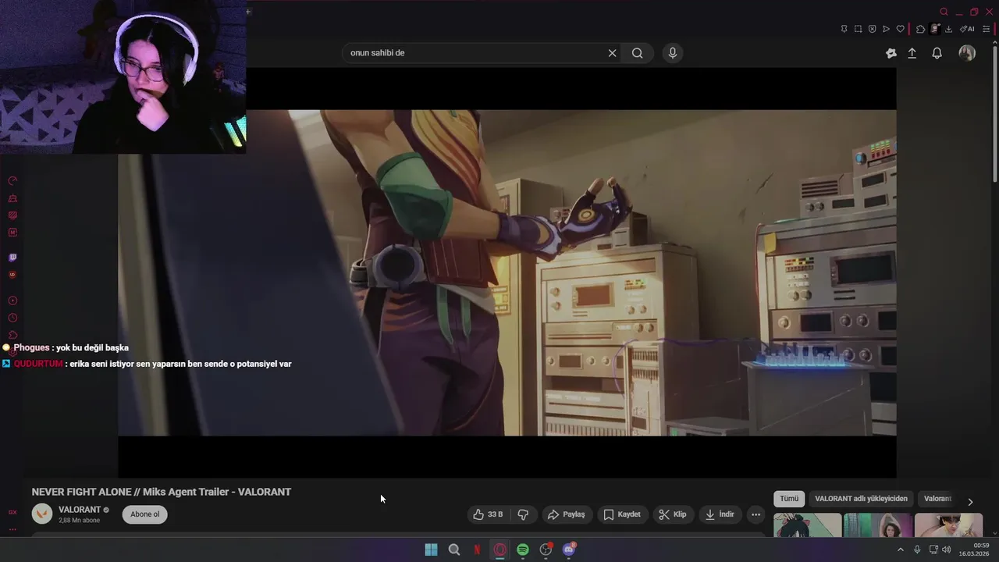Screen dimensions: 999x562
Task: Open the send/flow arrow icon in toolbar
Action: pos(886,29)
